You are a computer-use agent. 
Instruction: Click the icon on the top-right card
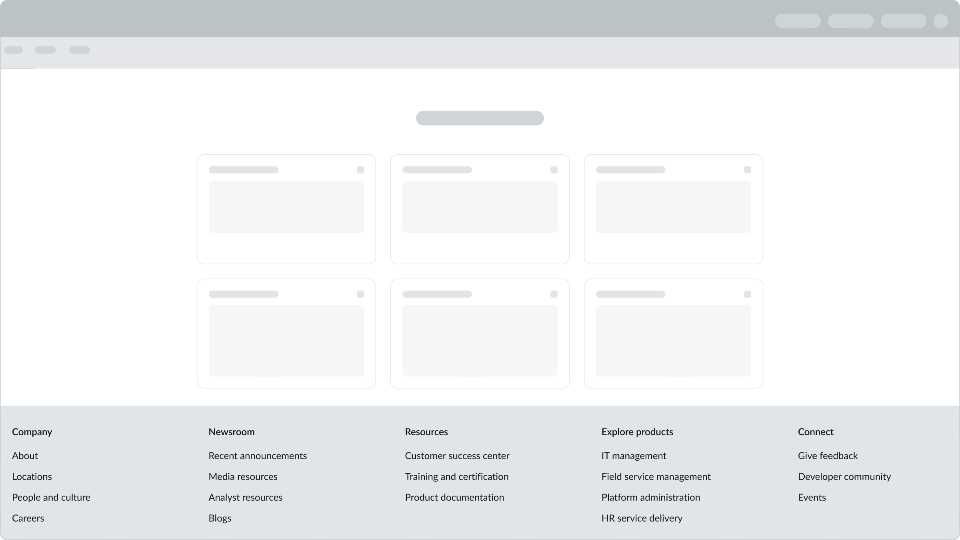(748, 170)
